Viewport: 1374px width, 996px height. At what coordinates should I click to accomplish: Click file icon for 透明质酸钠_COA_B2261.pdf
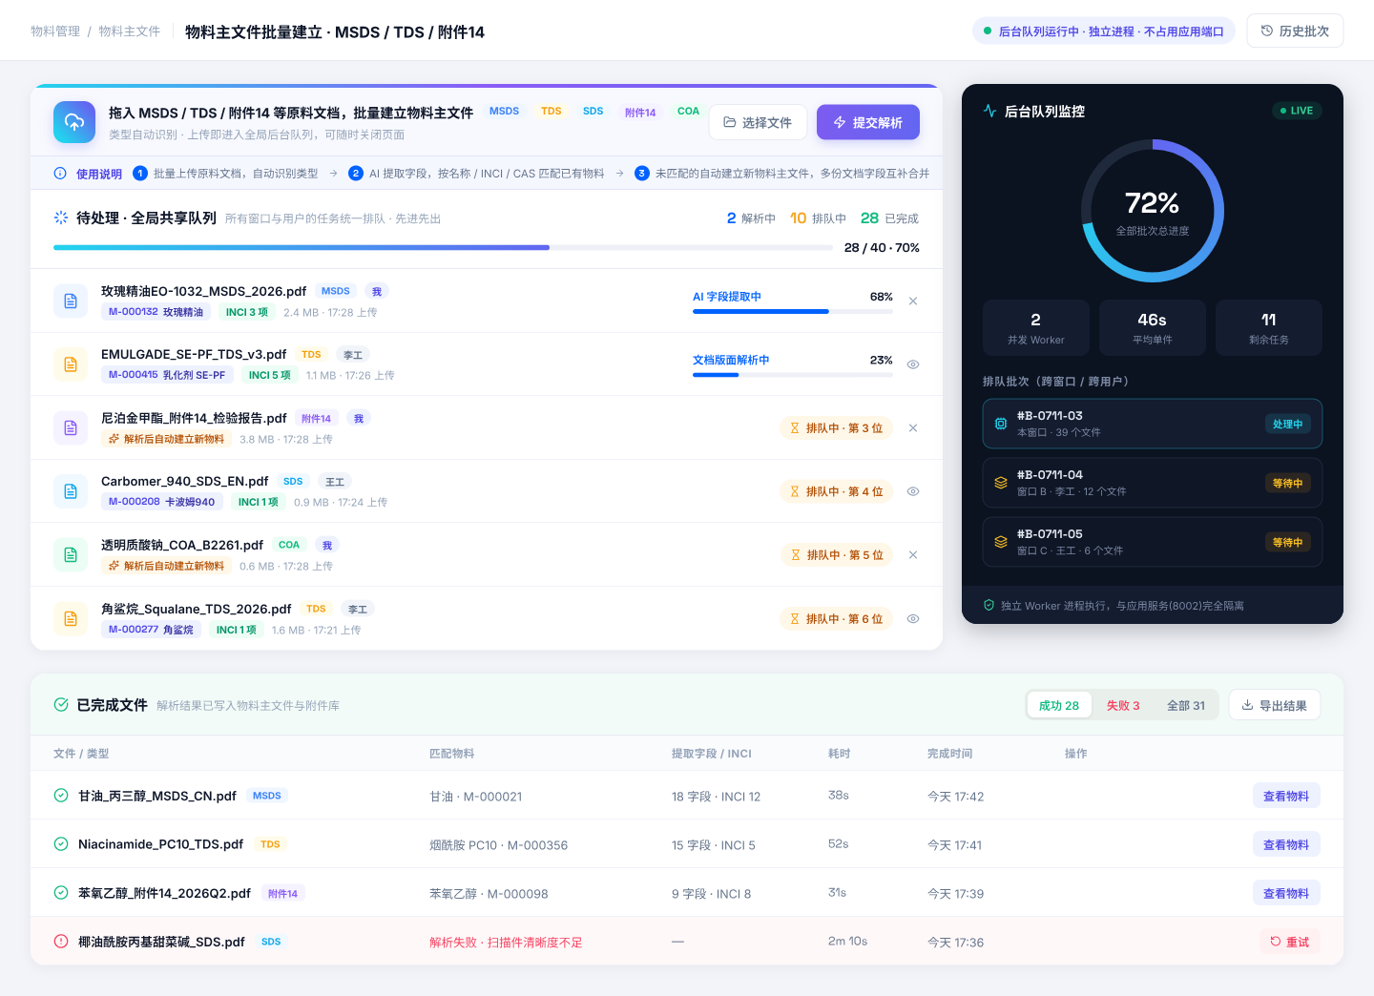(x=71, y=554)
